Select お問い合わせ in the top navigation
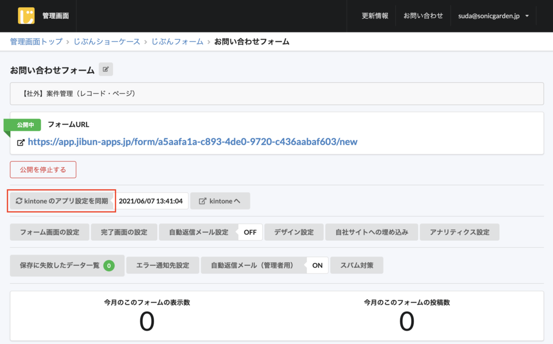 (x=423, y=16)
